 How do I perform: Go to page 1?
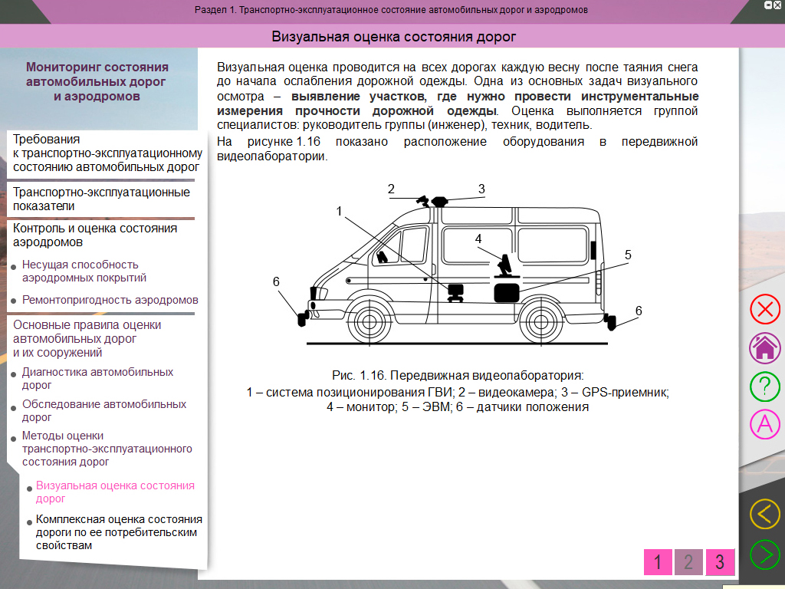pyautogui.click(x=658, y=562)
